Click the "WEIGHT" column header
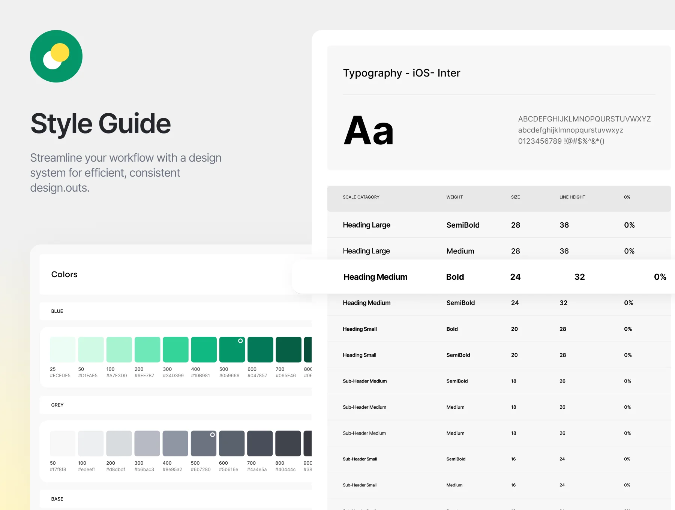Viewport: 675px width, 510px height. (454, 197)
